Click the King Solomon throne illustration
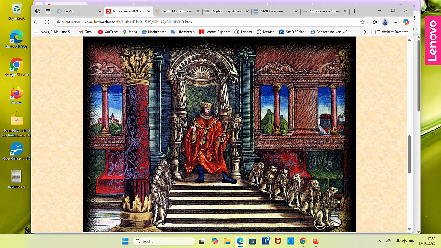The width and height of the screenshot is (441, 248). (220, 135)
